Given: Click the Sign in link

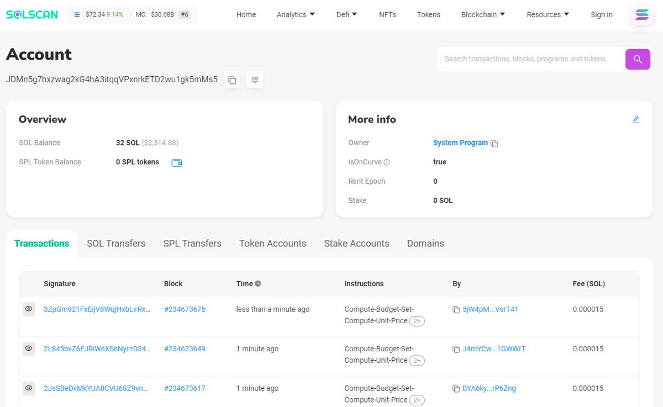Looking at the screenshot, I should point(602,15).
